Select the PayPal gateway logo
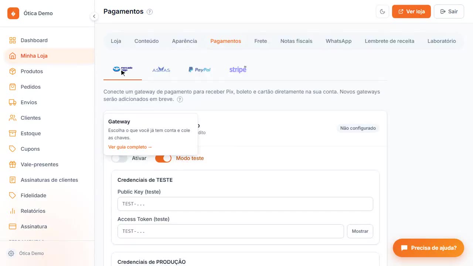 (200, 69)
